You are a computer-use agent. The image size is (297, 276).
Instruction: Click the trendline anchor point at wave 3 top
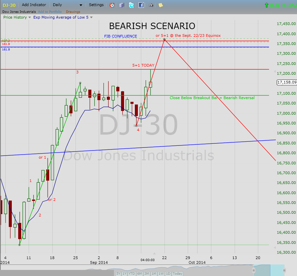coord(80,83)
